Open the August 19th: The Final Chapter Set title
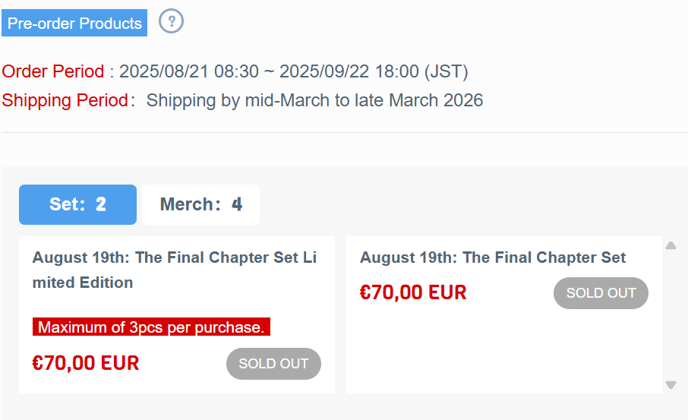688x420 pixels. click(493, 257)
